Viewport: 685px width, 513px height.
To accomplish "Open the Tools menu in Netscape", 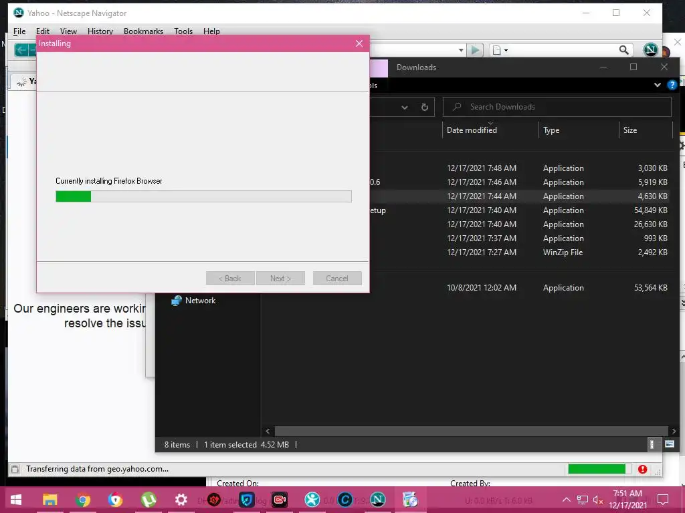I will point(183,31).
